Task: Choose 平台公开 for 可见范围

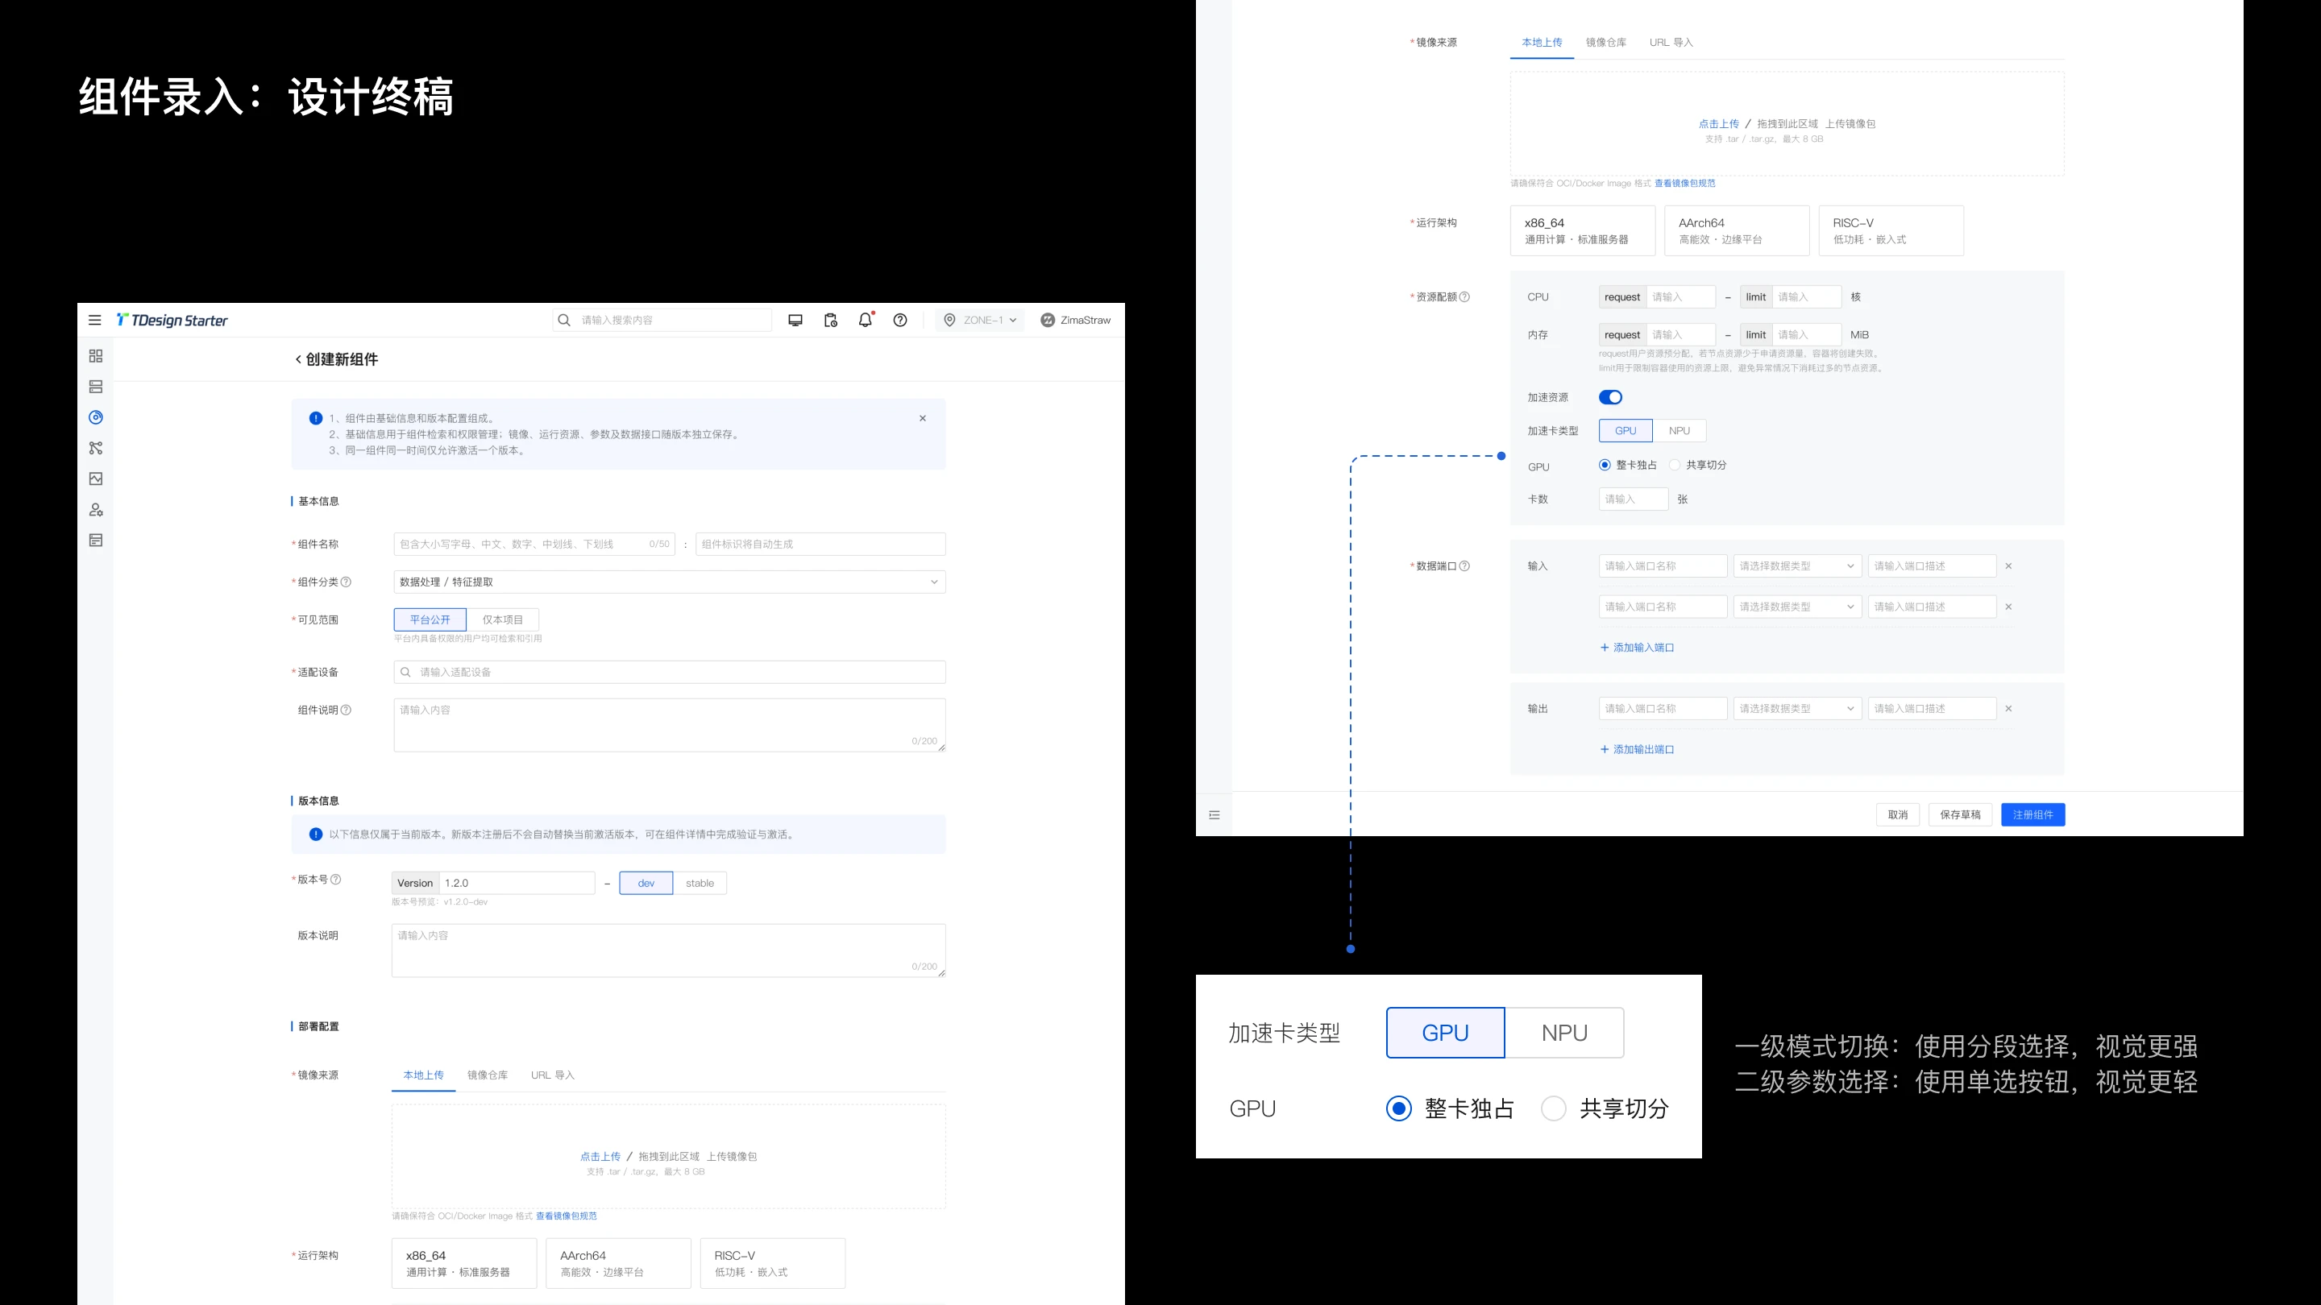Action: pos(430,619)
